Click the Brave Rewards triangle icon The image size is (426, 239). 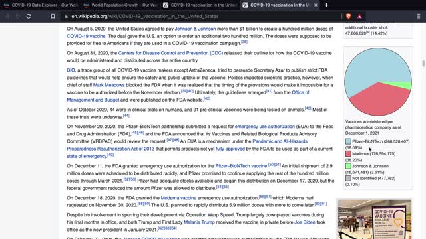tap(359, 16)
